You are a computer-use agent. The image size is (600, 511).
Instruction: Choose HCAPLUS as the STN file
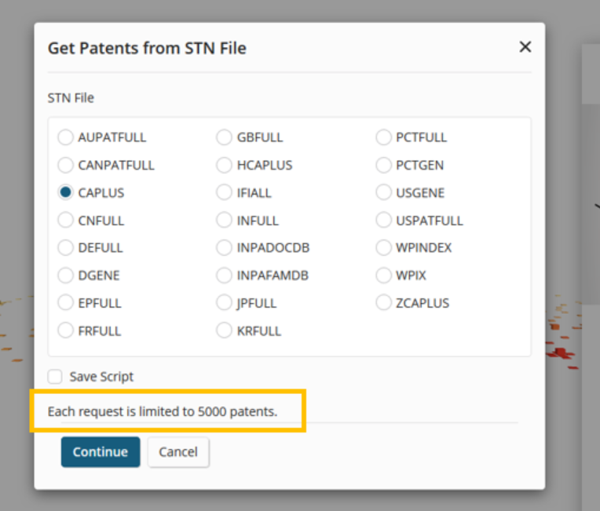pos(224,165)
